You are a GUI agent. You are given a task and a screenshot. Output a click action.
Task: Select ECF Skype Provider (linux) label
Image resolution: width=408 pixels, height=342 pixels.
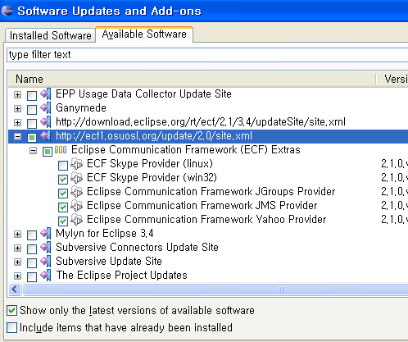[150, 164]
